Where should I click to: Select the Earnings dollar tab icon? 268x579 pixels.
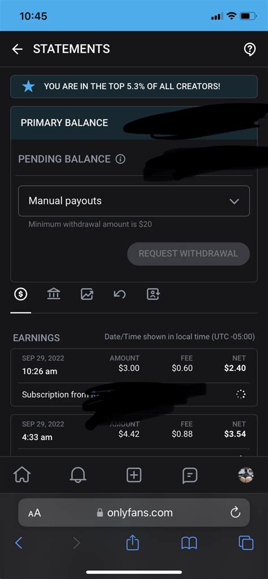[x=21, y=294]
